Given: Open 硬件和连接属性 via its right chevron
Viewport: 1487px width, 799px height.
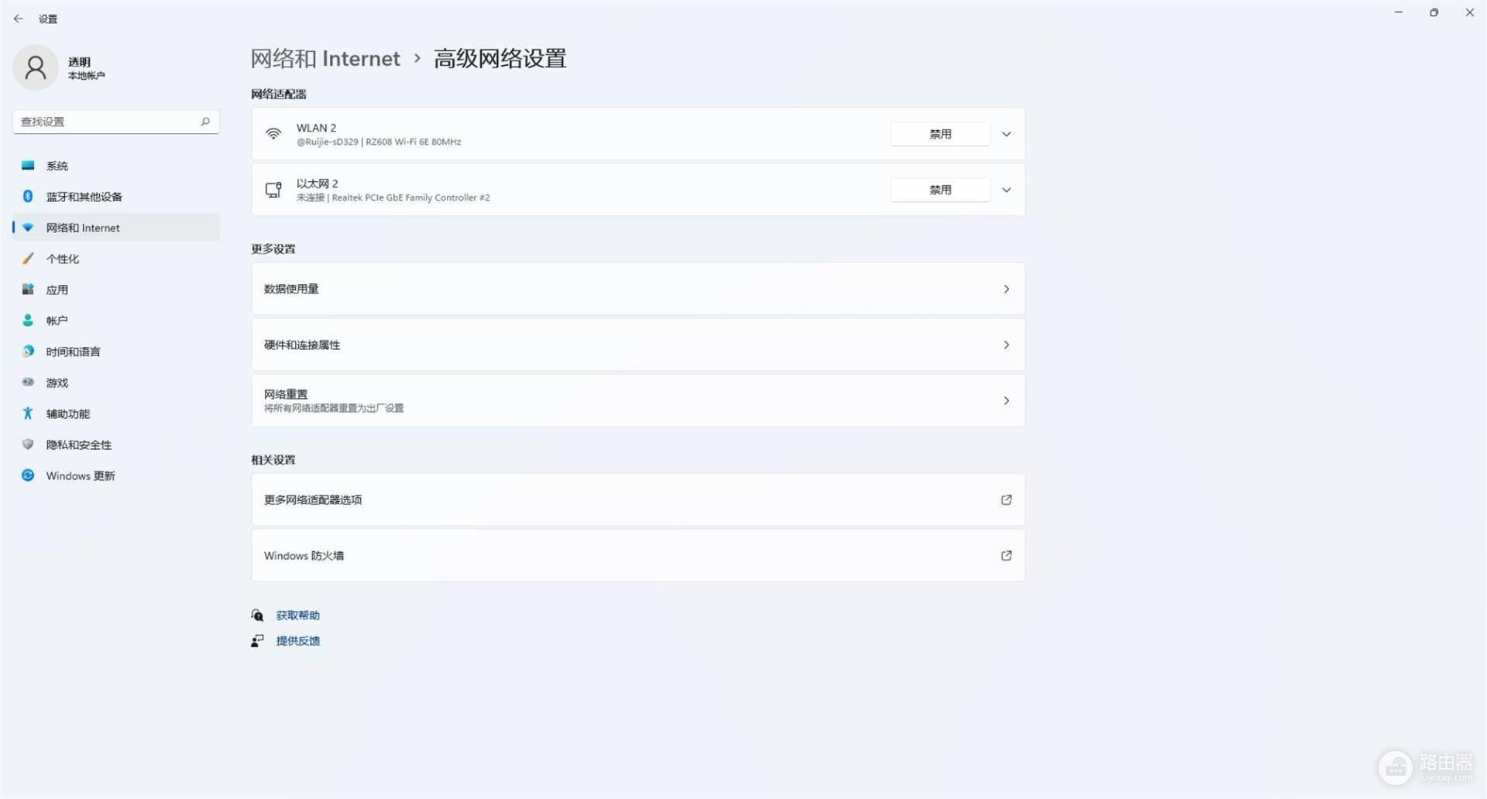Looking at the screenshot, I should (1006, 345).
